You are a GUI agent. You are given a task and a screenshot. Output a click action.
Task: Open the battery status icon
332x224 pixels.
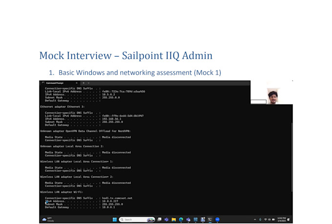pos(273,220)
